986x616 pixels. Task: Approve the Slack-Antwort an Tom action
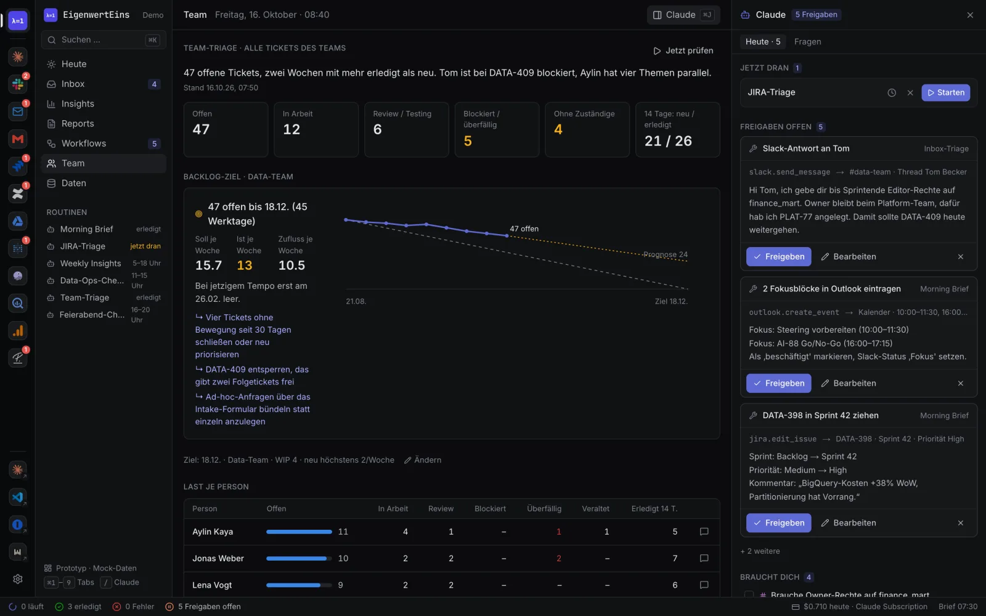coord(779,257)
